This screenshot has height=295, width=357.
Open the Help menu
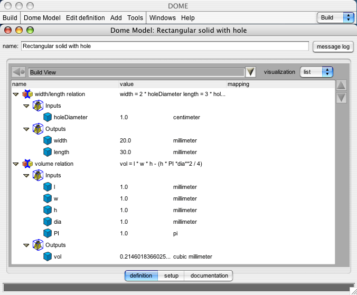coord(188,18)
